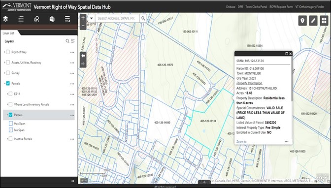Enable the Right of Way layer checkbox
The height and width of the screenshot is (188, 331).
point(8,52)
